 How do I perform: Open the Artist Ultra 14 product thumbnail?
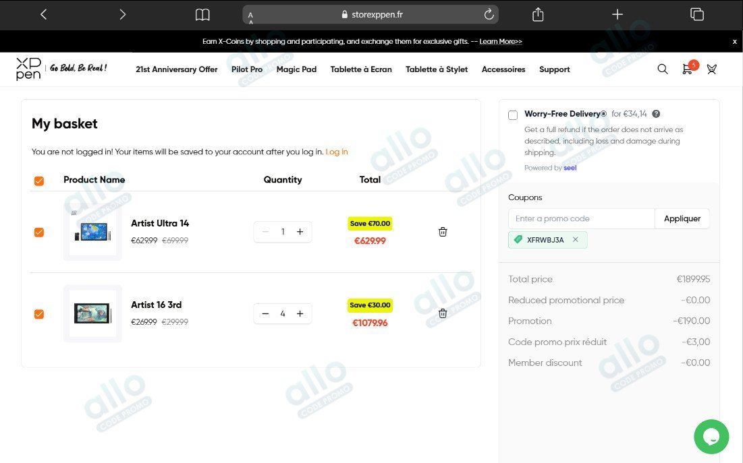[93, 232]
